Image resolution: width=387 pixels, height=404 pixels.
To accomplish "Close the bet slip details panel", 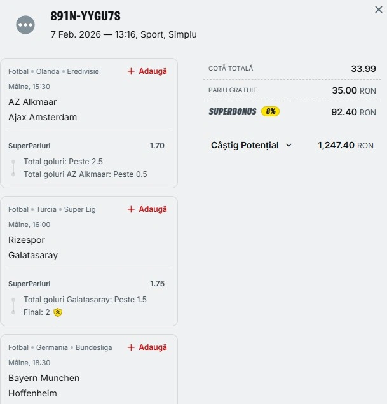I will 379,10.
